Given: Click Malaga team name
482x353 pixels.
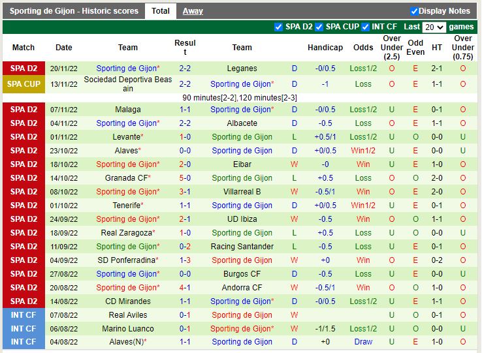Looking at the screenshot, I should (x=128, y=110).
